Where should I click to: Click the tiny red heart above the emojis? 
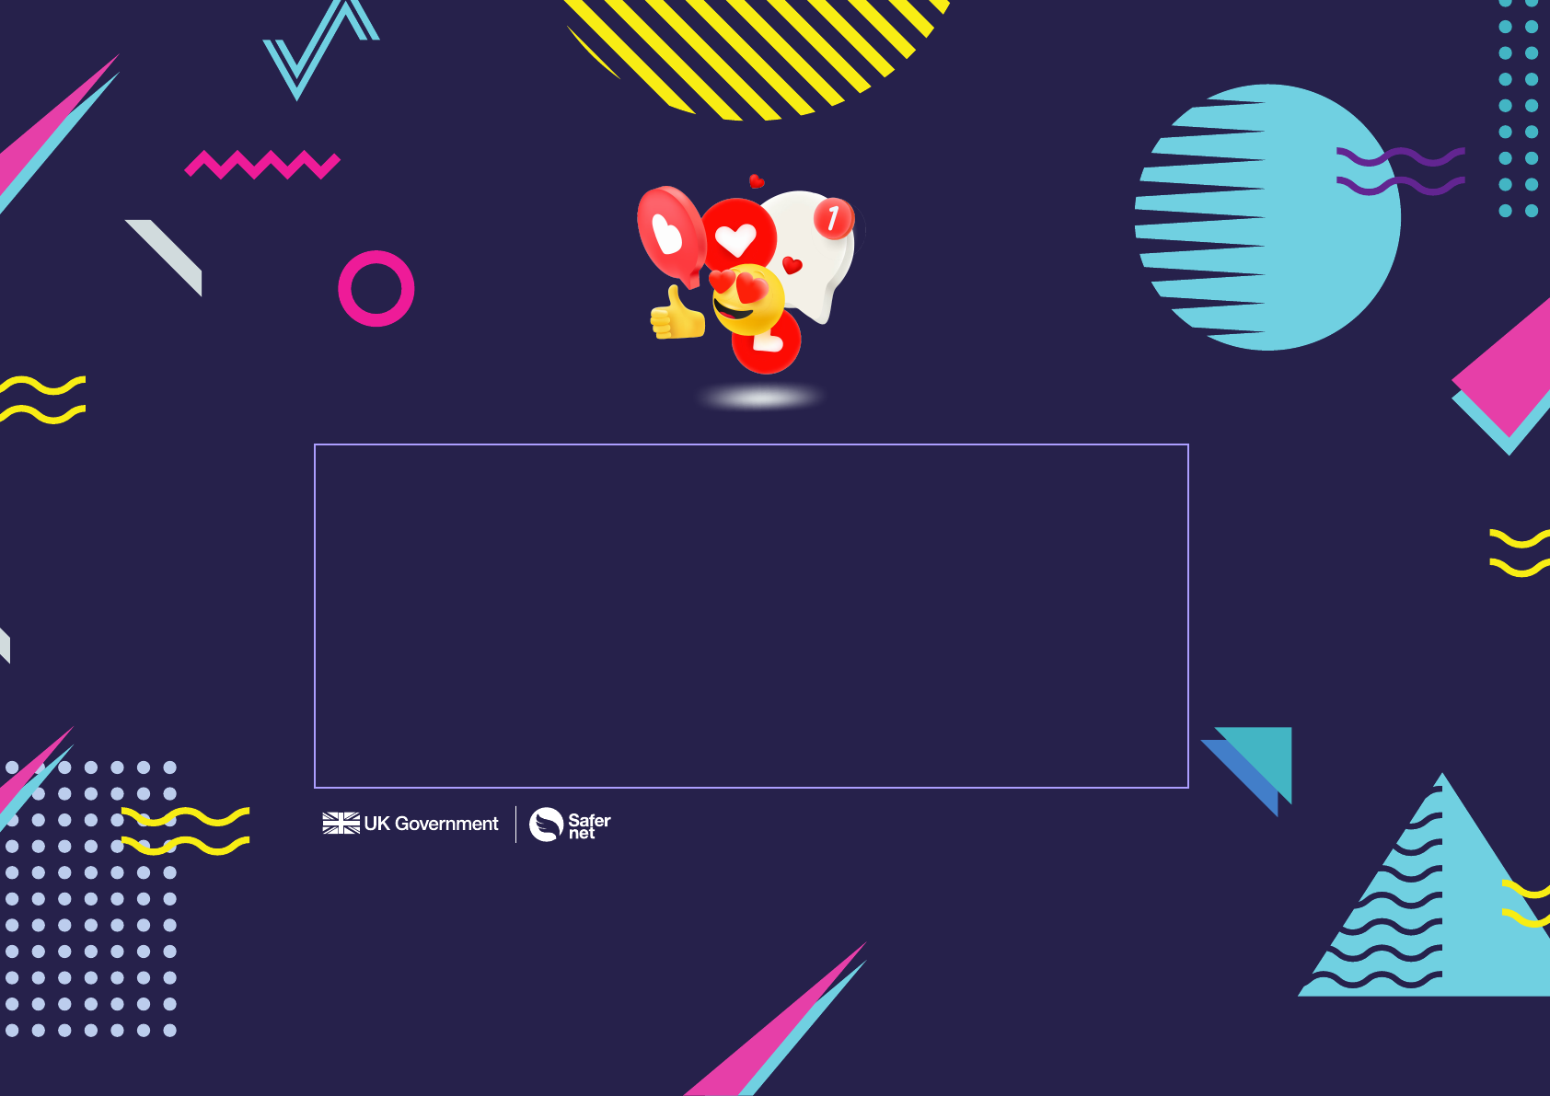pos(757,181)
